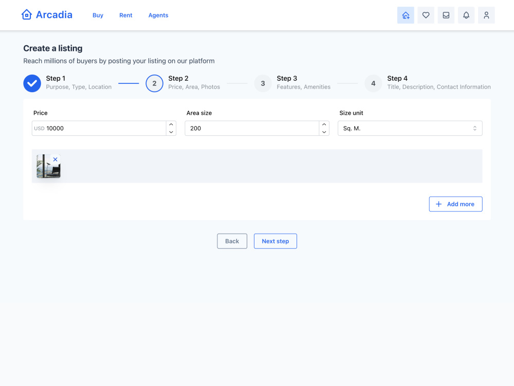Click the 'Step 3' label text
Viewport: 514px width, 386px height.
point(287,78)
